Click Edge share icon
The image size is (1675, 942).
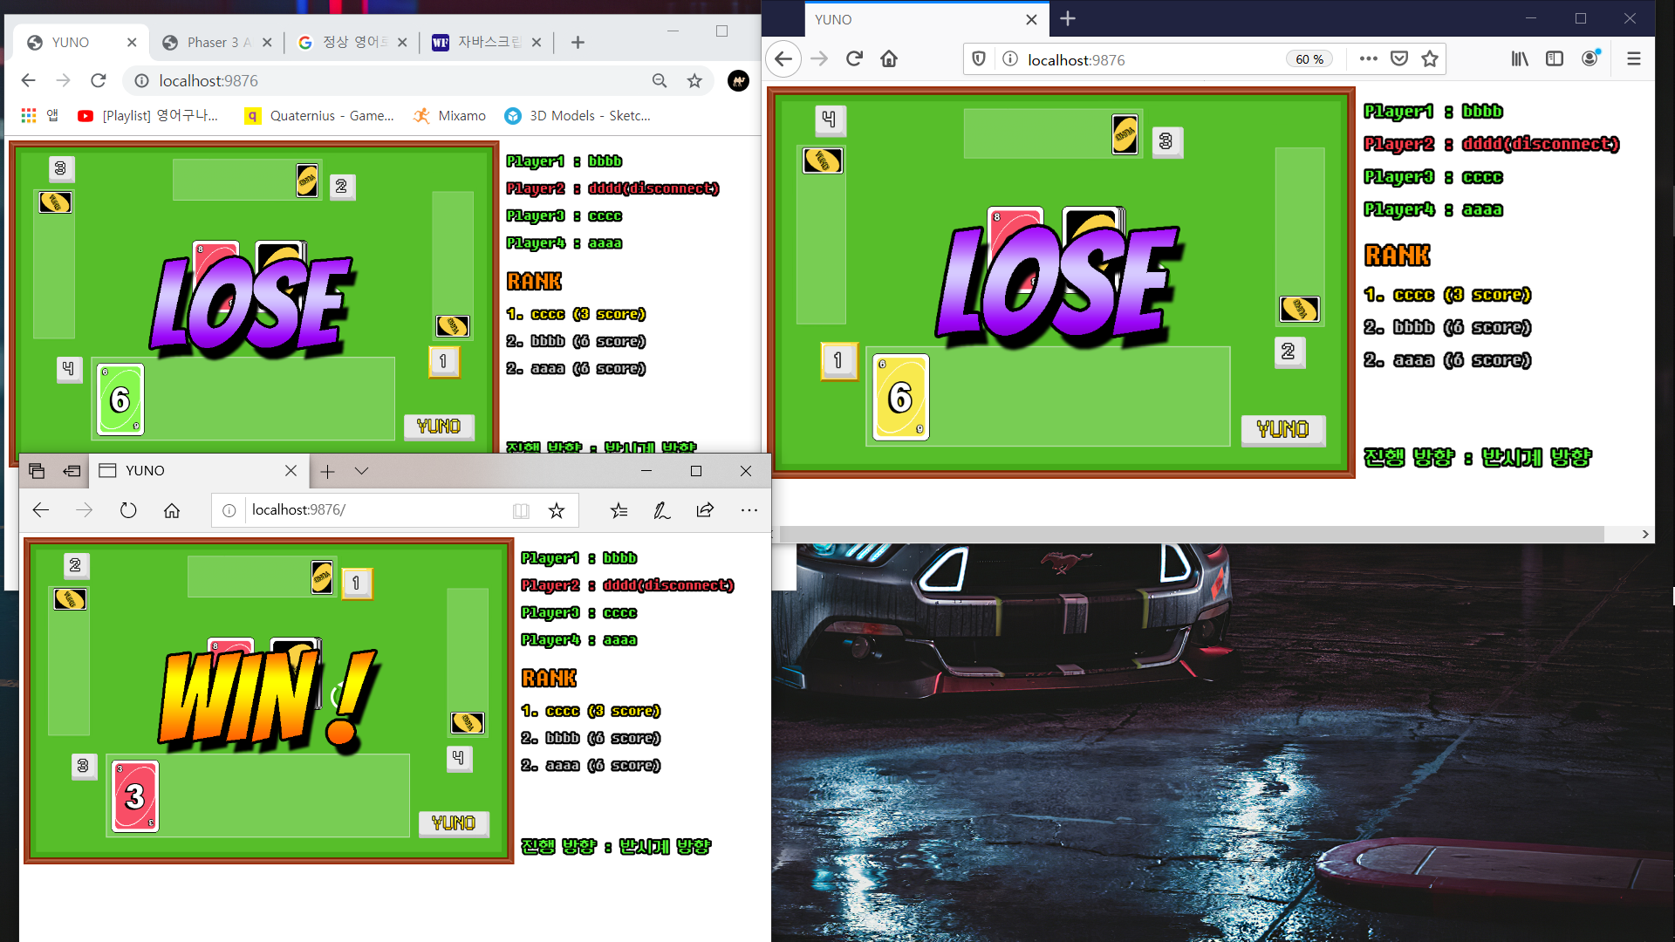pos(705,510)
